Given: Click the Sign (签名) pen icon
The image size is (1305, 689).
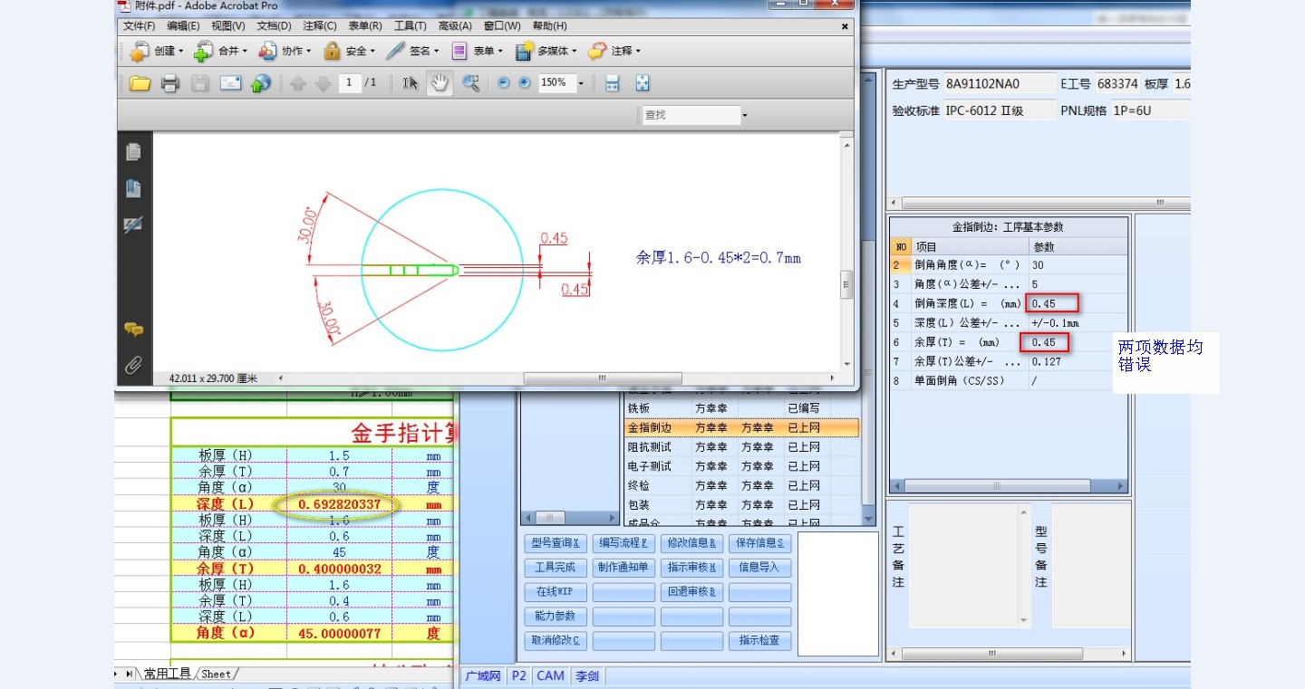Looking at the screenshot, I should (x=395, y=51).
